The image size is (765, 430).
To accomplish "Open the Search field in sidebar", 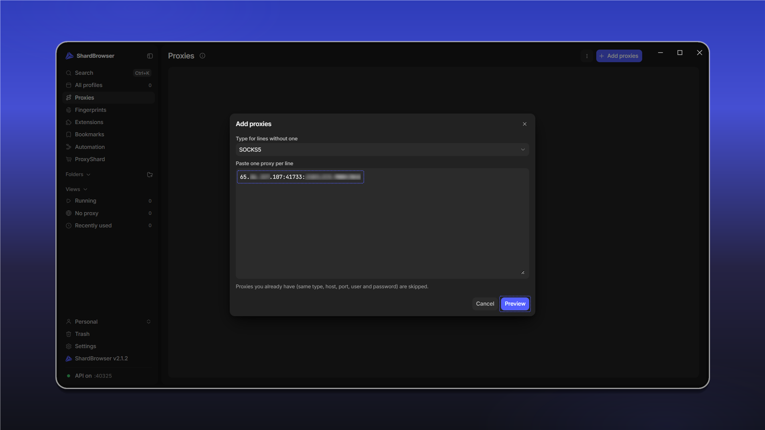I will coord(108,73).
